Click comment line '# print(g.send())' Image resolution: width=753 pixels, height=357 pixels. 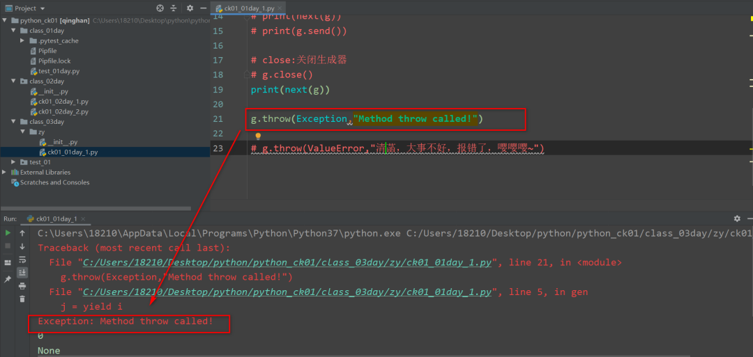298,31
